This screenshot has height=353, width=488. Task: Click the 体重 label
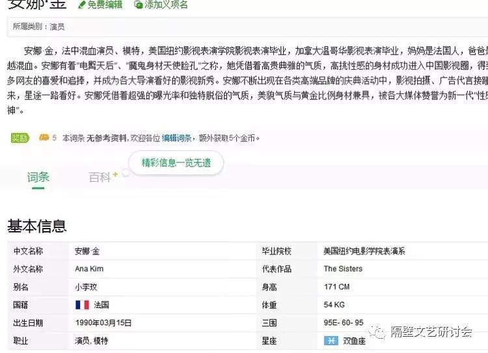[269, 305]
